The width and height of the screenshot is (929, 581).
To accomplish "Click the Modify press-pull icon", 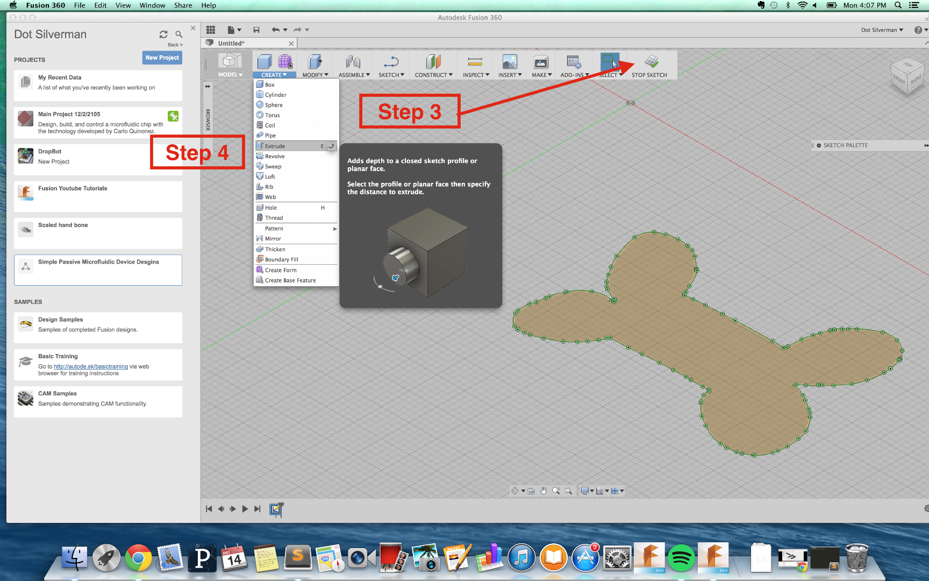I will point(315,61).
